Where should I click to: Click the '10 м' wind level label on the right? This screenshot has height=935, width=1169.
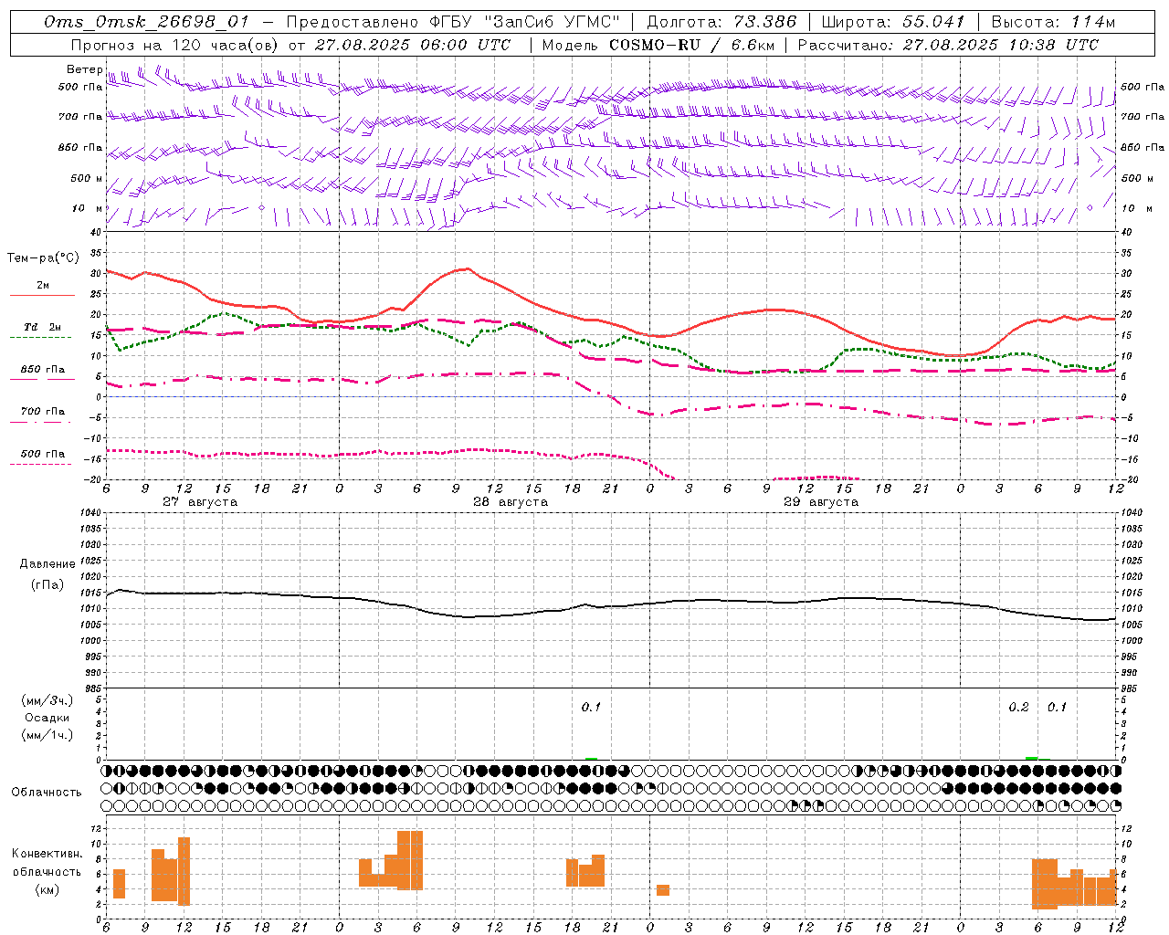[x=1136, y=208]
